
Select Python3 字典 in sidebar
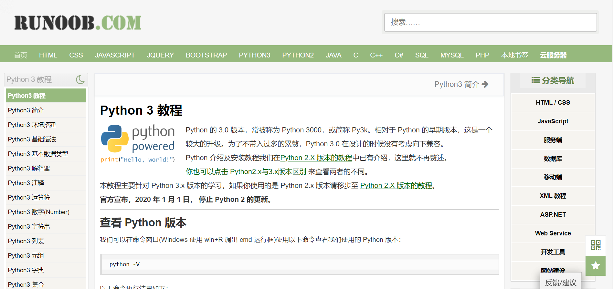point(46,270)
